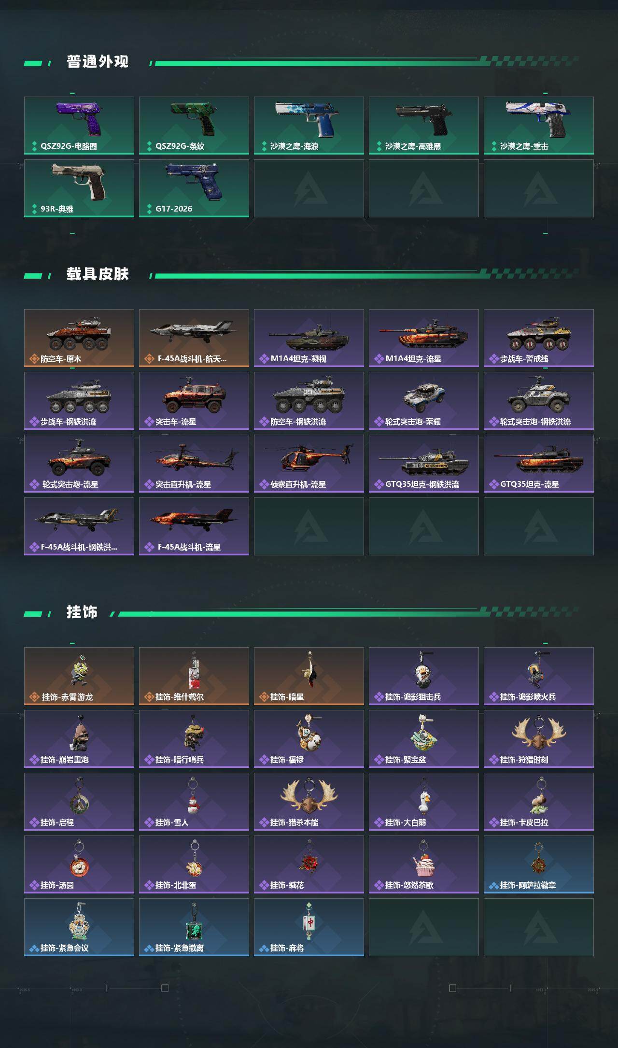
Task: Select the 93R-典雅 pistol skin
Action: pos(79,188)
